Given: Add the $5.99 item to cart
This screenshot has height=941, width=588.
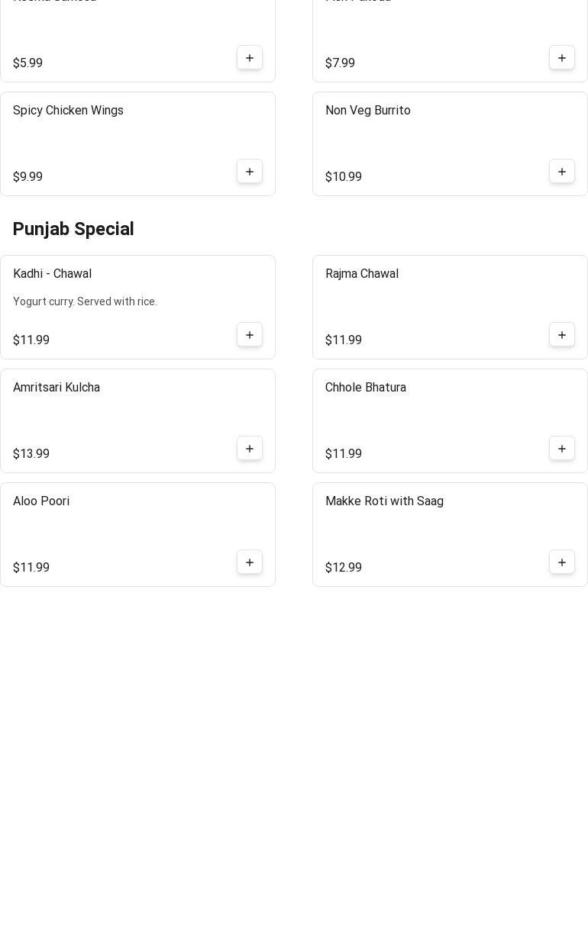Looking at the screenshot, I should pyautogui.click(x=250, y=58).
